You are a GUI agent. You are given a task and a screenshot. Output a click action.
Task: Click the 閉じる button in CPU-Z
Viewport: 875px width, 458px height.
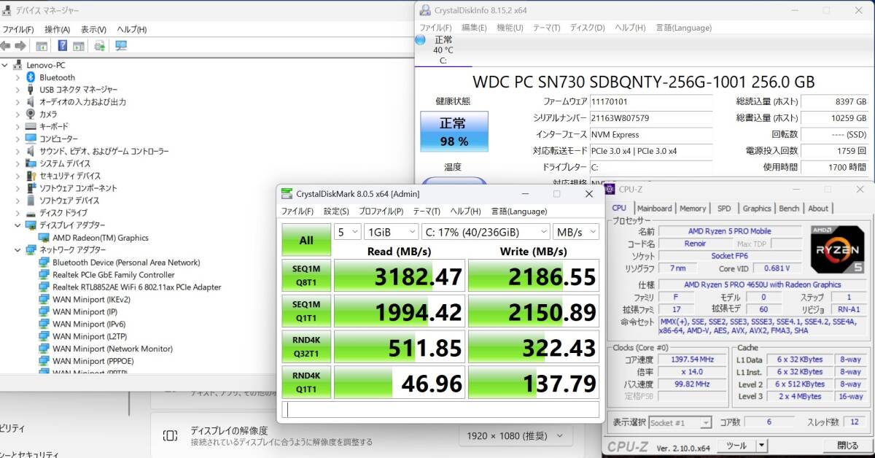(x=848, y=446)
